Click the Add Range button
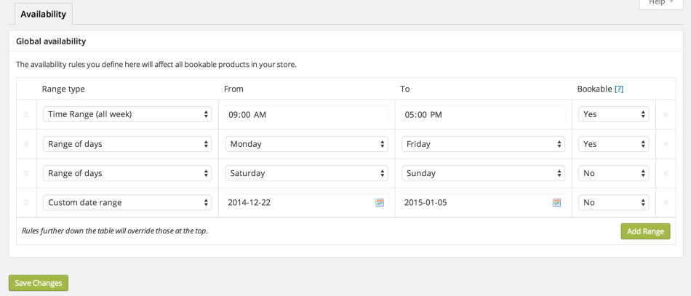This screenshot has width=691, height=296. (x=645, y=231)
